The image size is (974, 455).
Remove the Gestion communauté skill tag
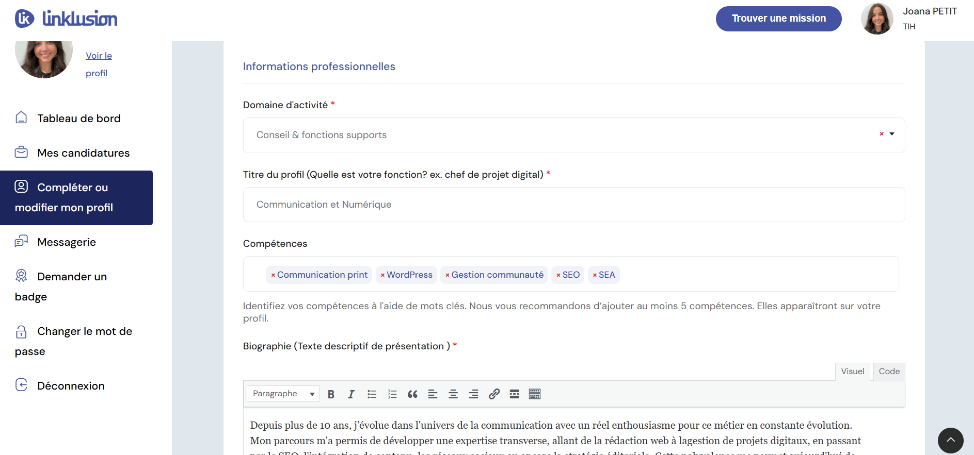(x=448, y=275)
